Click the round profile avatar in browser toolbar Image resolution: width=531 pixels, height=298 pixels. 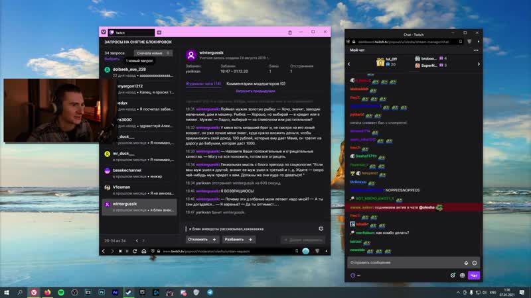click(x=306, y=251)
